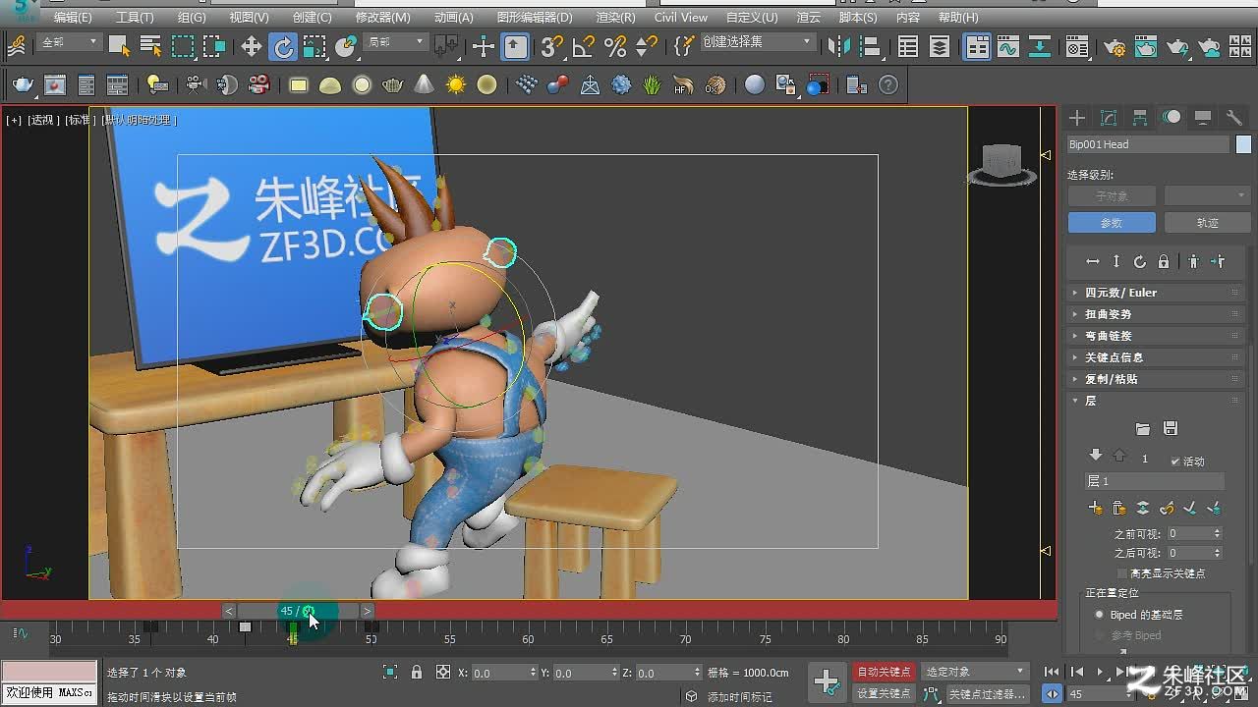Open the 局部 coordinate system dropdown
The height and width of the screenshot is (707, 1258).
tap(396, 42)
